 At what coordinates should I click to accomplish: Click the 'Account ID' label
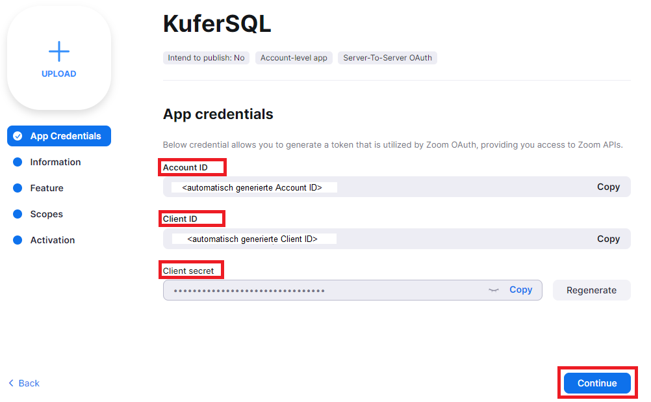coord(185,168)
